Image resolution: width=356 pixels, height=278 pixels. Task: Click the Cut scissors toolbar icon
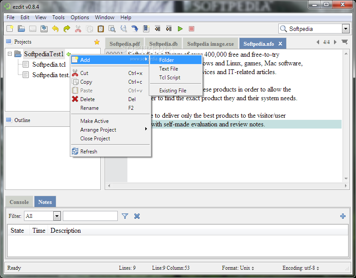78,29
